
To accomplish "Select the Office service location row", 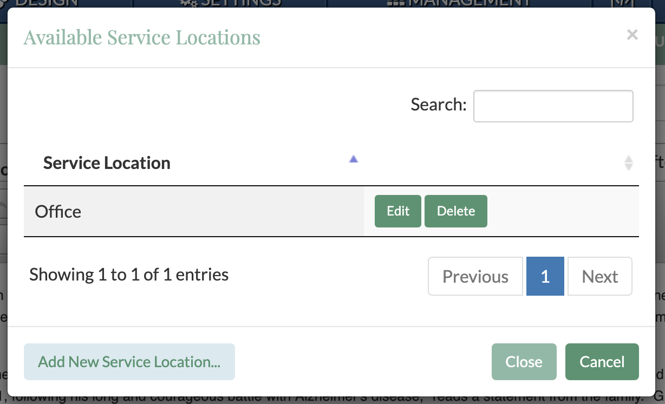I will (x=58, y=211).
